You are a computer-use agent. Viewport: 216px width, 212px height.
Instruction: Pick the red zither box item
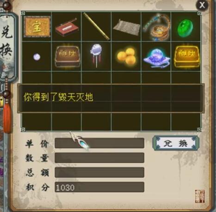(67, 27)
